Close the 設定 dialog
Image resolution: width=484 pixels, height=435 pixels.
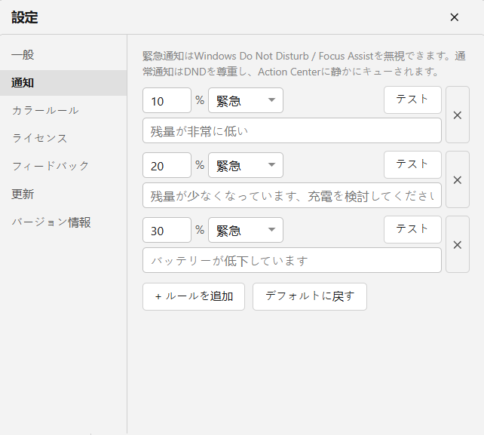click(x=454, y=17)
